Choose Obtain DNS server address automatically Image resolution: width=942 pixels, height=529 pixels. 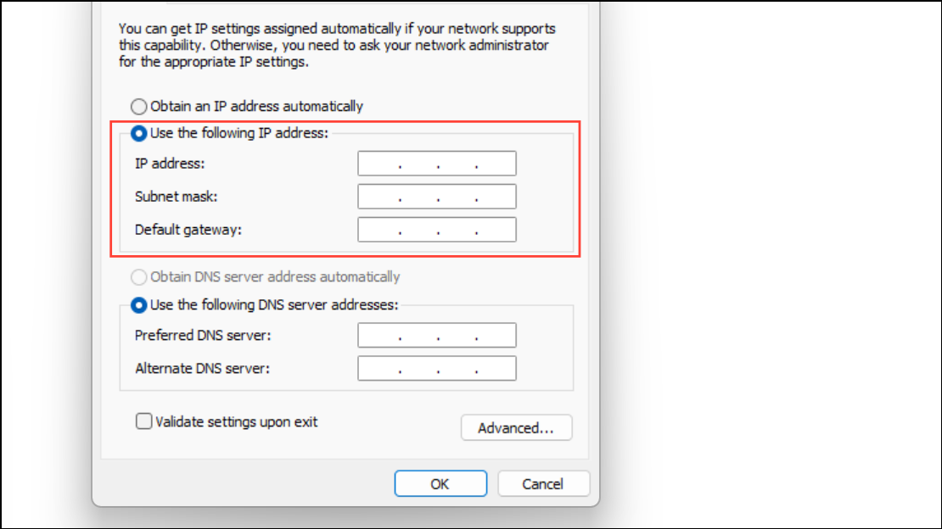[x=138, y=277]
